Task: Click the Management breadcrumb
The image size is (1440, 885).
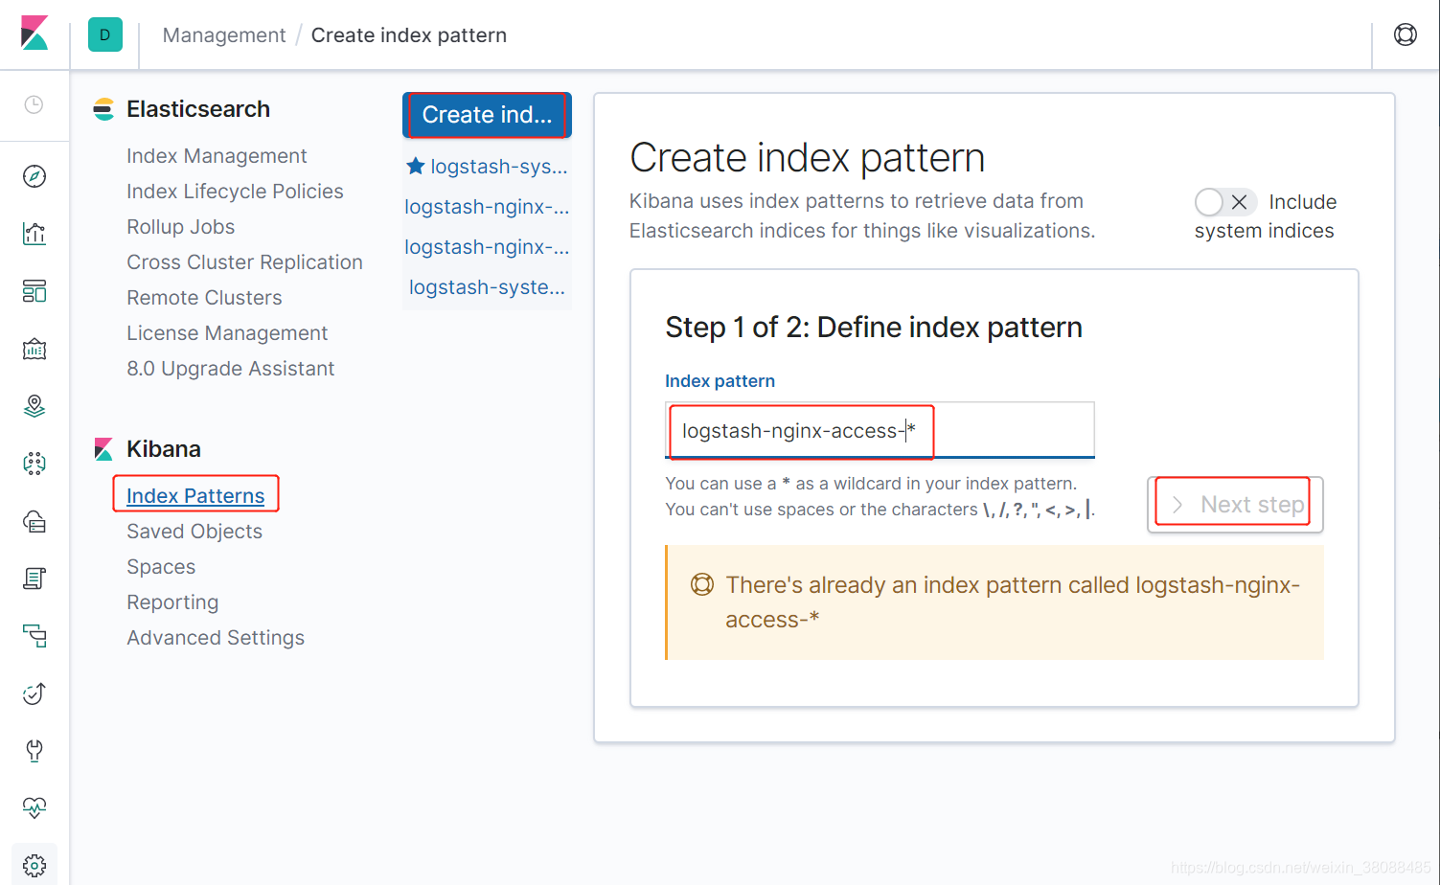Action: [224, 35]
